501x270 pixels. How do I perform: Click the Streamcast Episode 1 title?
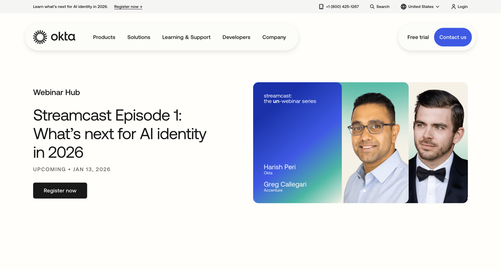pyautogui.click(x=120, y=134)
